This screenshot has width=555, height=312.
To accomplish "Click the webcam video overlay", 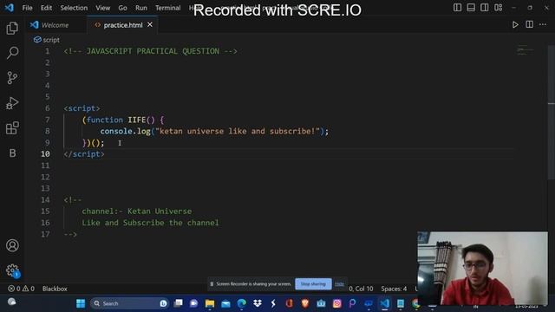I will click(x=482, y=269).
